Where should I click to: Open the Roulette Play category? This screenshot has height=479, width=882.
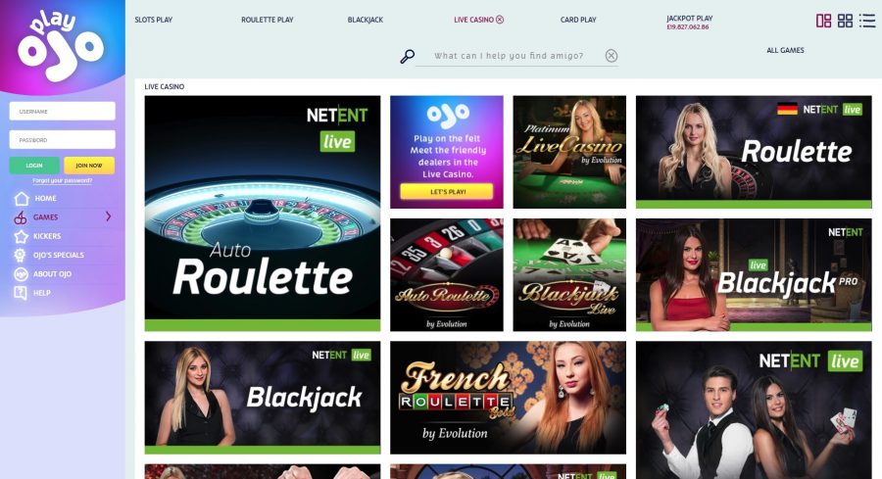pyautogui.click(x=268, y=20)
